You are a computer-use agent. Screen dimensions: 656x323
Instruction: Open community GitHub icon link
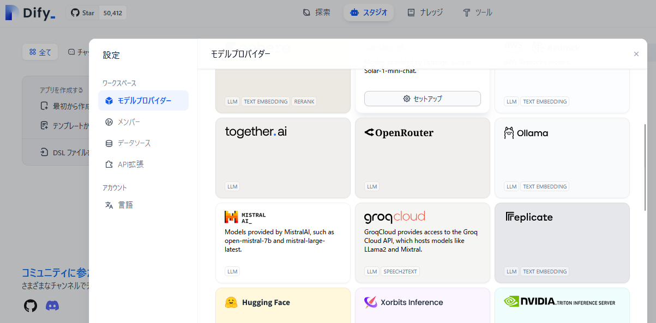[31, 306]
